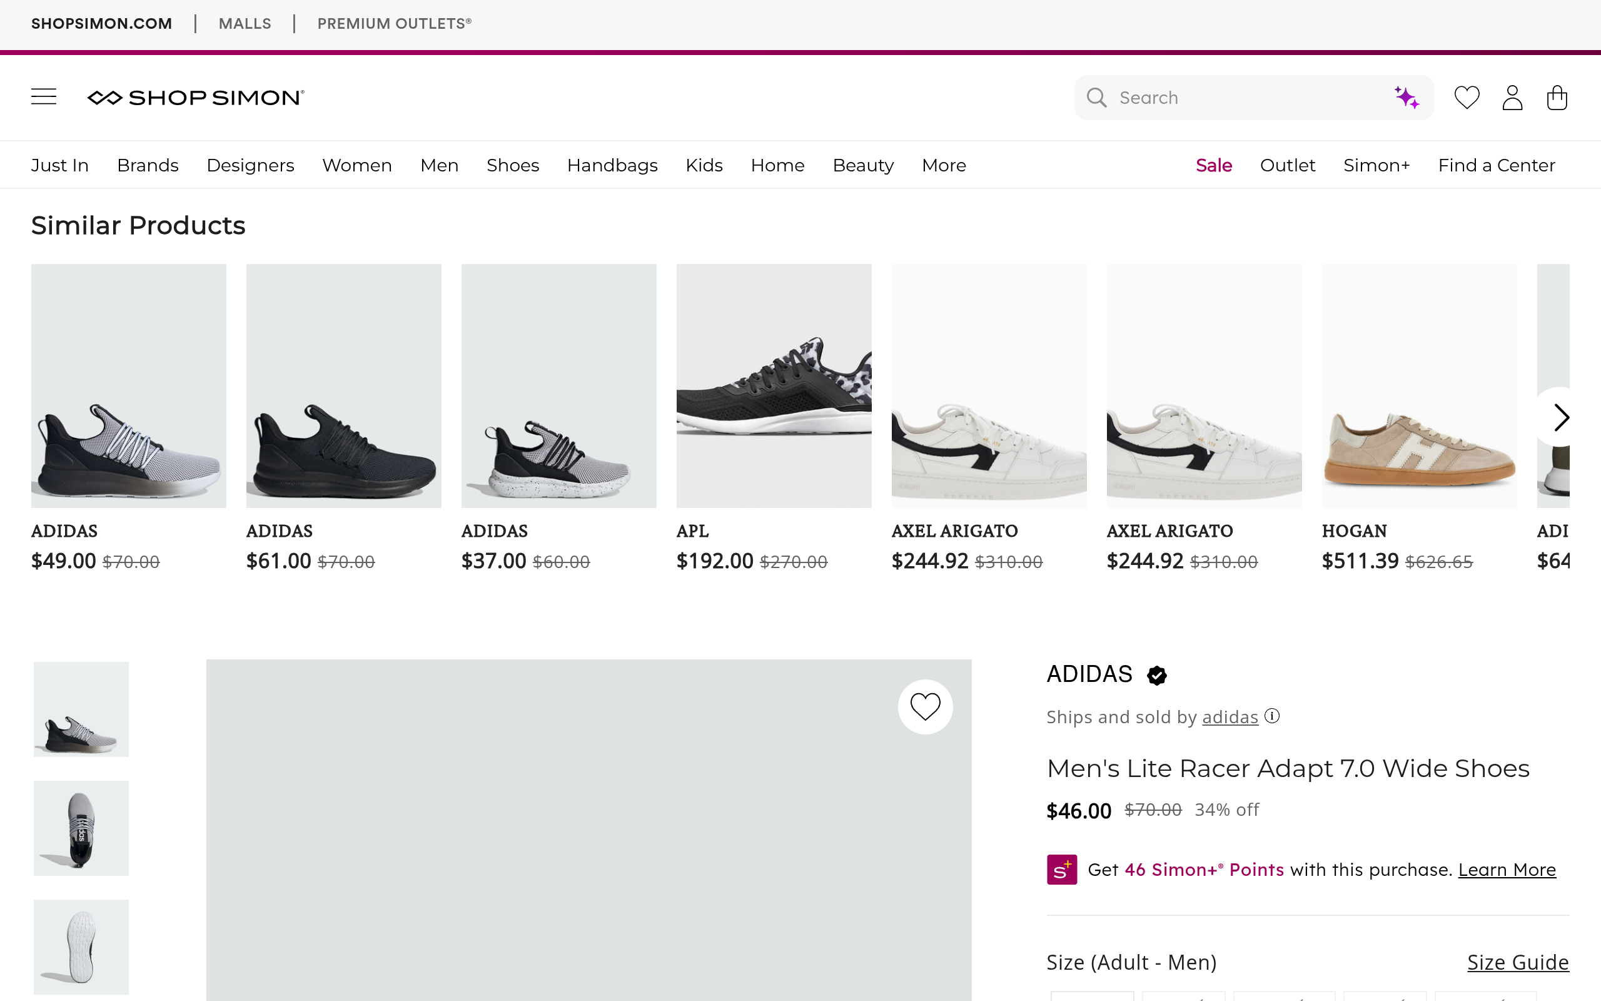
Task: Click the purple AI sparkle search icon
Action: [x=1407, y=98]
